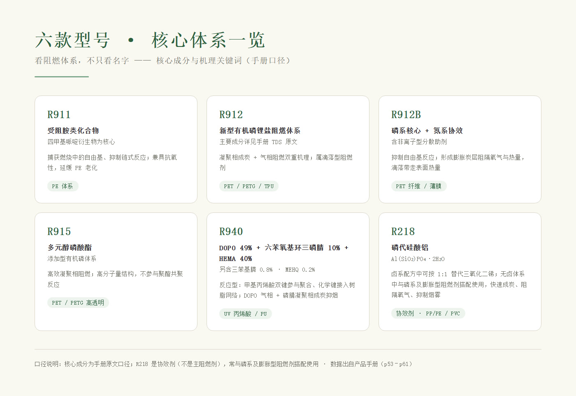Click the text 添加型有机磷体系

[x=72, y=259]
